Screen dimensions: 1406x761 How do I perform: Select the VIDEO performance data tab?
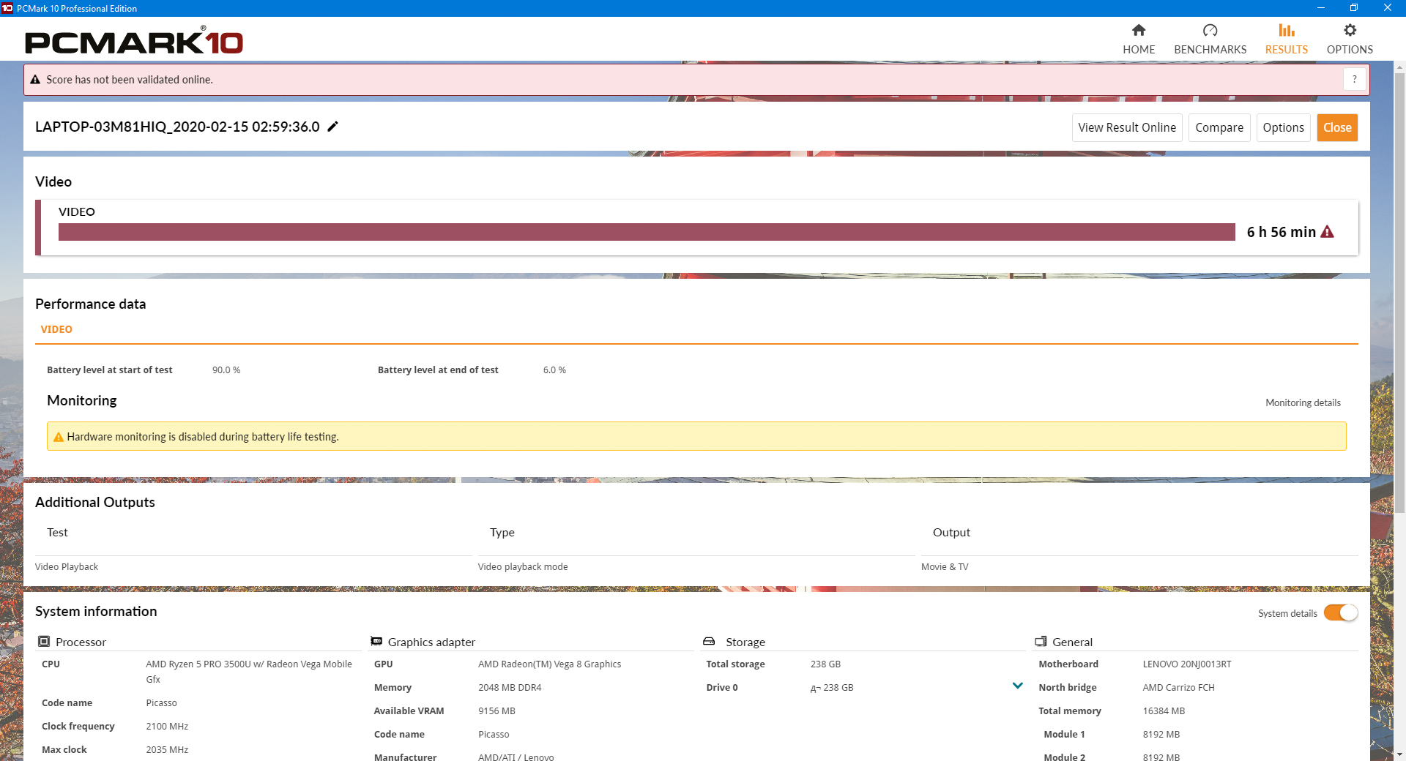click(x=56, y=329)
